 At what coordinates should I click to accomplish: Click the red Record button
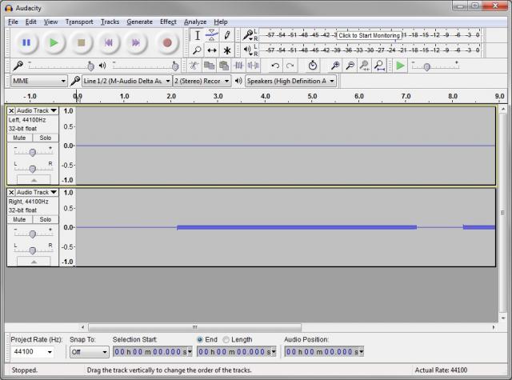(167, 42)
